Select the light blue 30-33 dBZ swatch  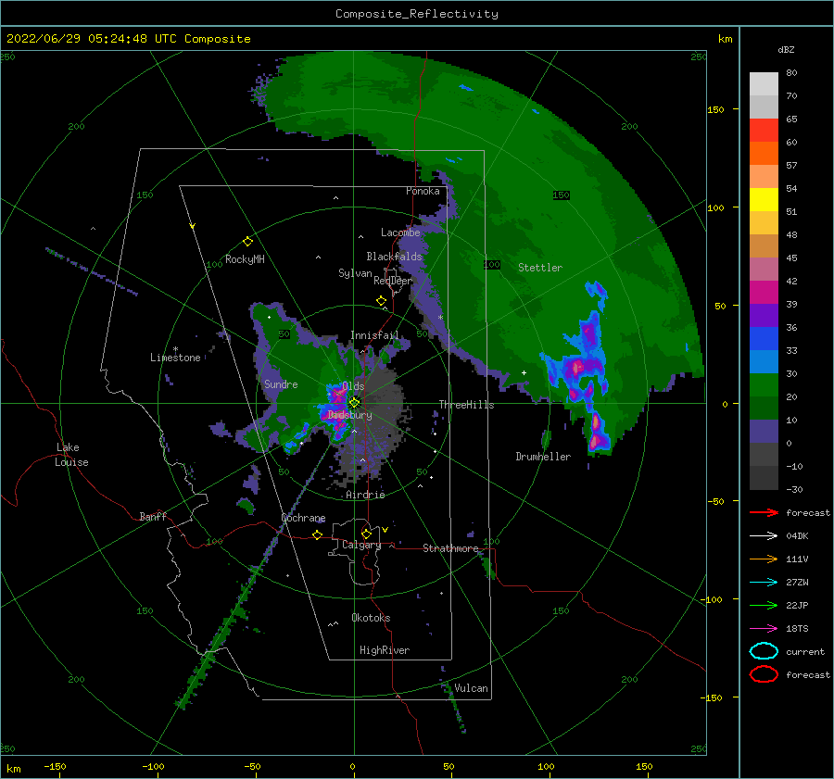(764, 362)
